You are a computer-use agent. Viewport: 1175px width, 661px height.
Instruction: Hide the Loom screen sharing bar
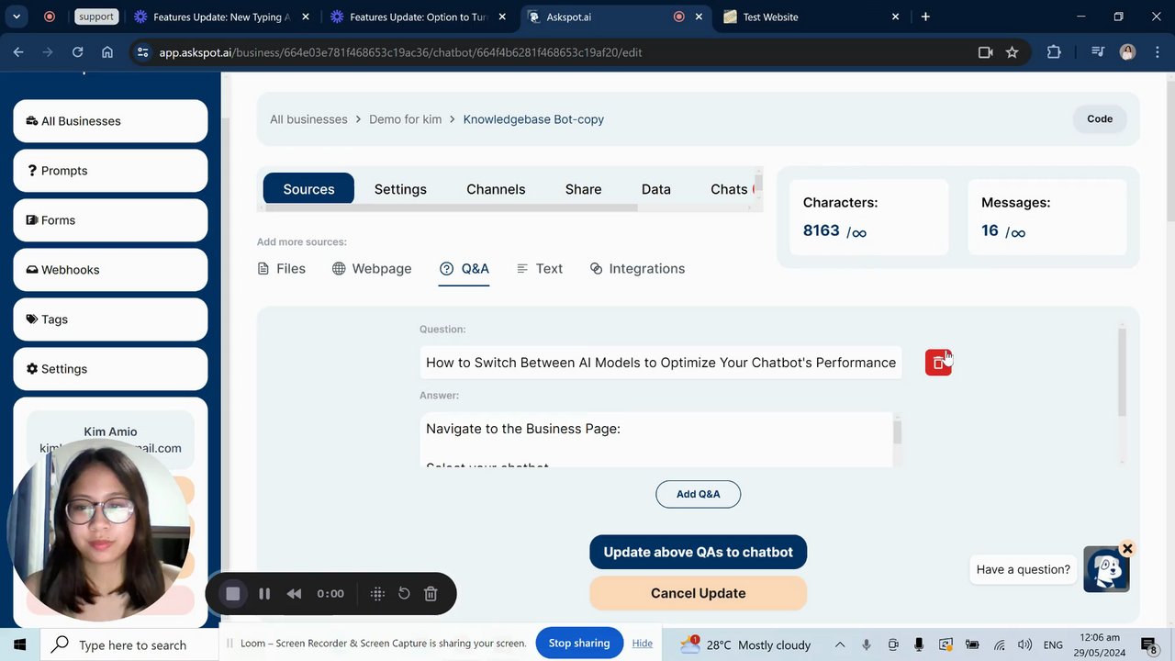[643, 644]
